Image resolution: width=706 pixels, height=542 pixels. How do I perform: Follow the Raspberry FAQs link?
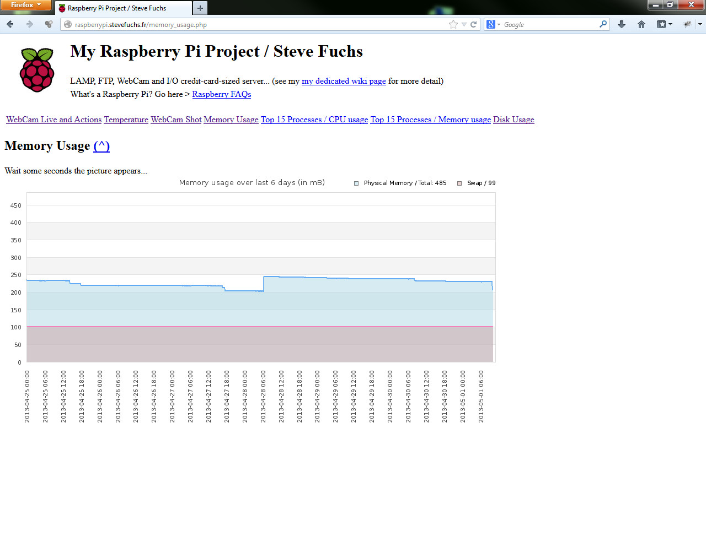tap(221, 94)
